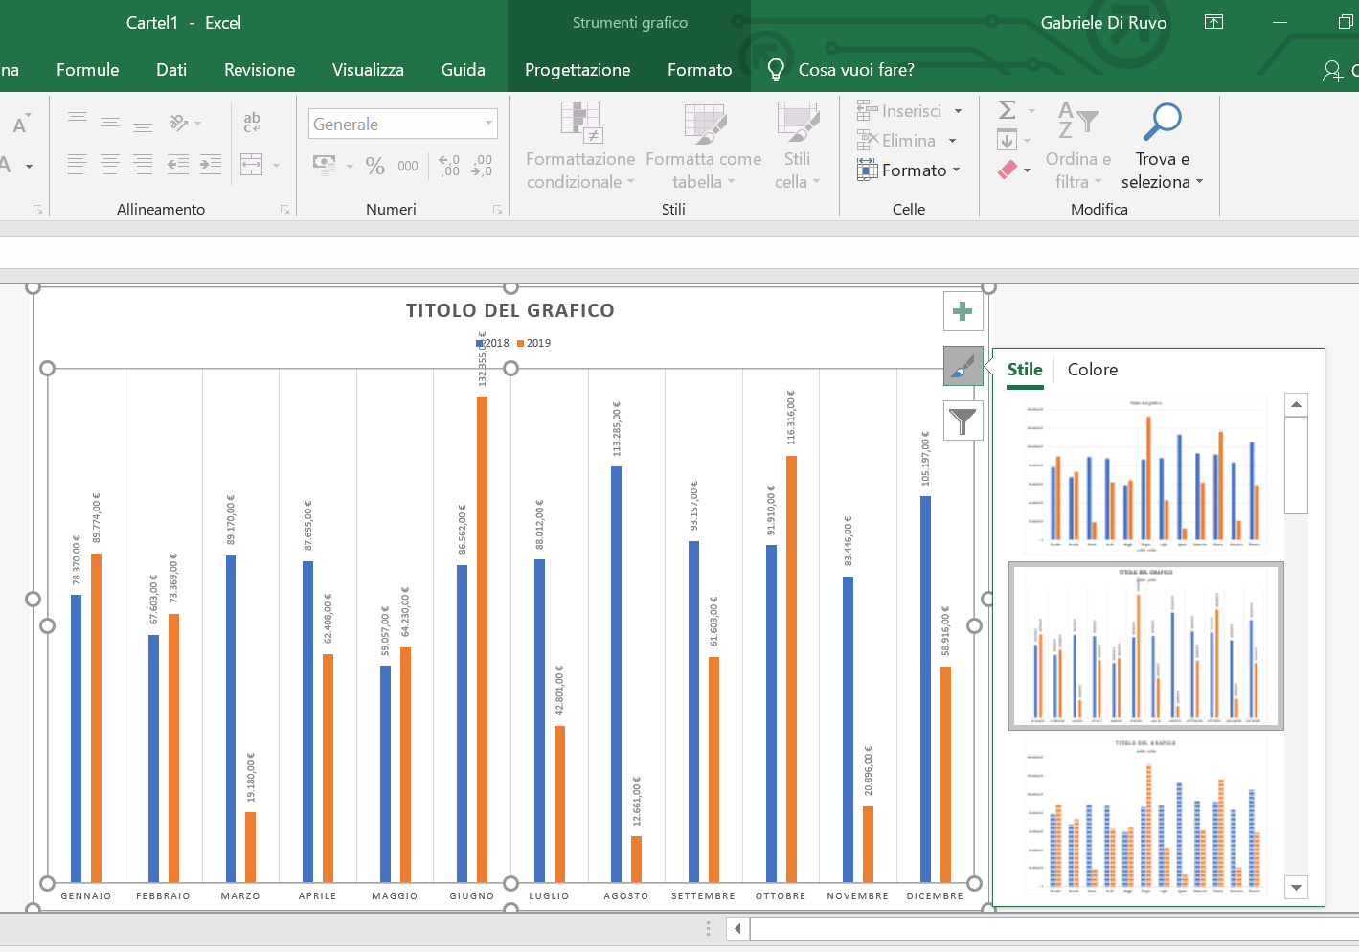Viewport: 1359px width, 952px height.
Task: Click the ribbon display options icon
Action: pyautogui.click(x=1213, y=22)
